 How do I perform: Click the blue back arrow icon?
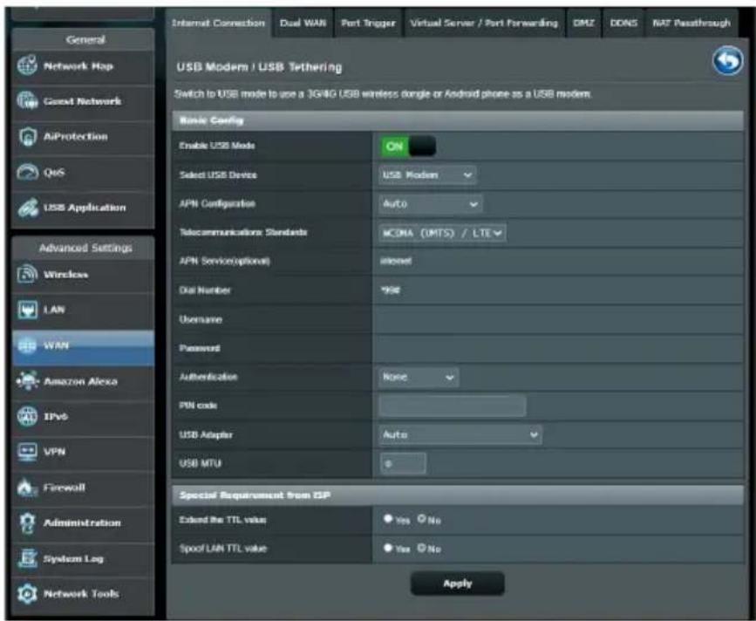[x=727, y=61]
